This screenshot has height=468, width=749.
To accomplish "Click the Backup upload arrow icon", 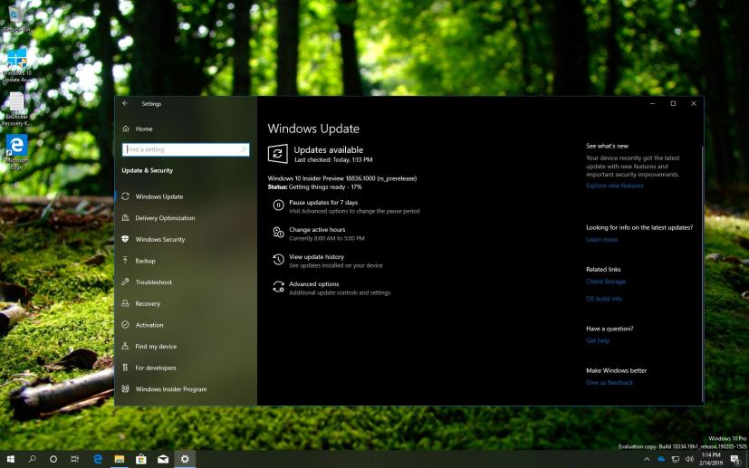I will click(x=125, y=261).
